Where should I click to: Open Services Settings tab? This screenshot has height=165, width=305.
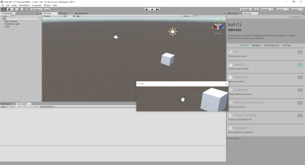[287, 45]
